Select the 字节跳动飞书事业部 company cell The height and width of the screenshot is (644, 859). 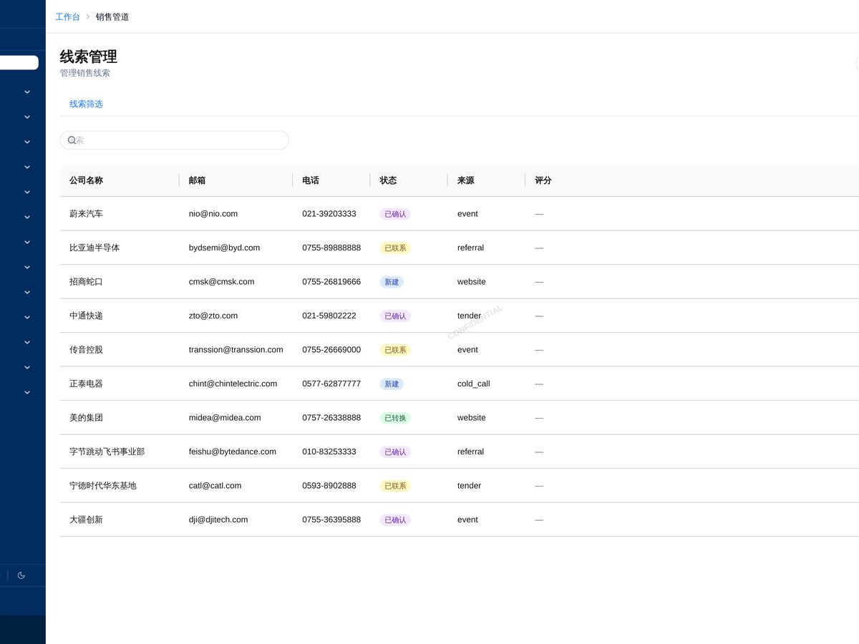[107, 452]
